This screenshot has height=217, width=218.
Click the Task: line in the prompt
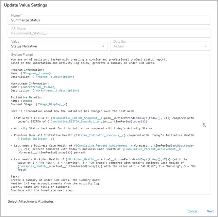15,176
